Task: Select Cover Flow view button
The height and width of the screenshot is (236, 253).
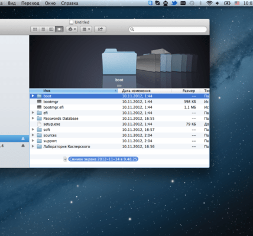Action: (x=59, y=29)
